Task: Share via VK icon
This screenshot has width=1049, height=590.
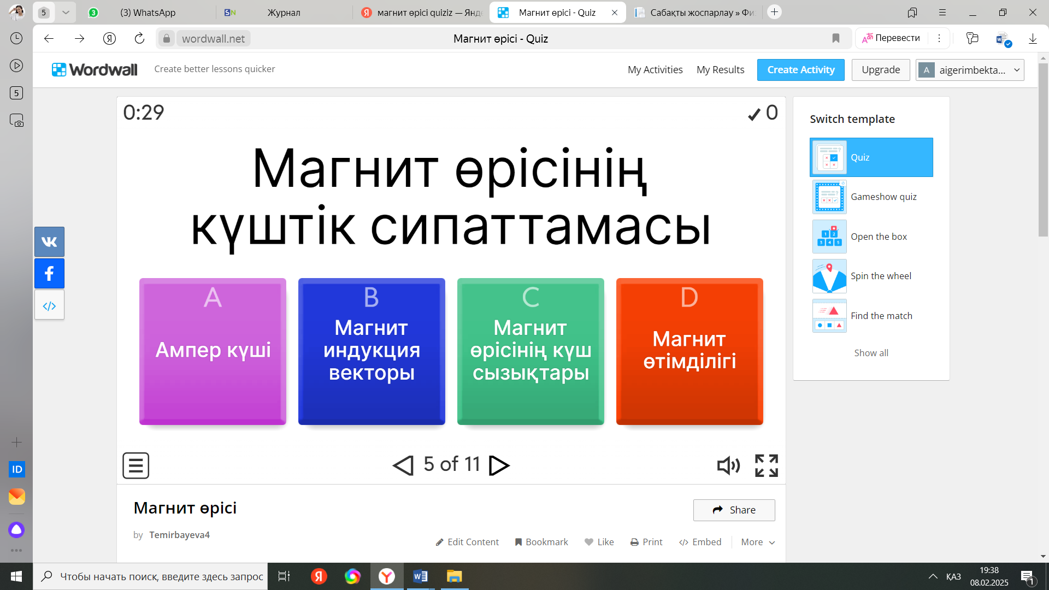Action: click(49, 241)
